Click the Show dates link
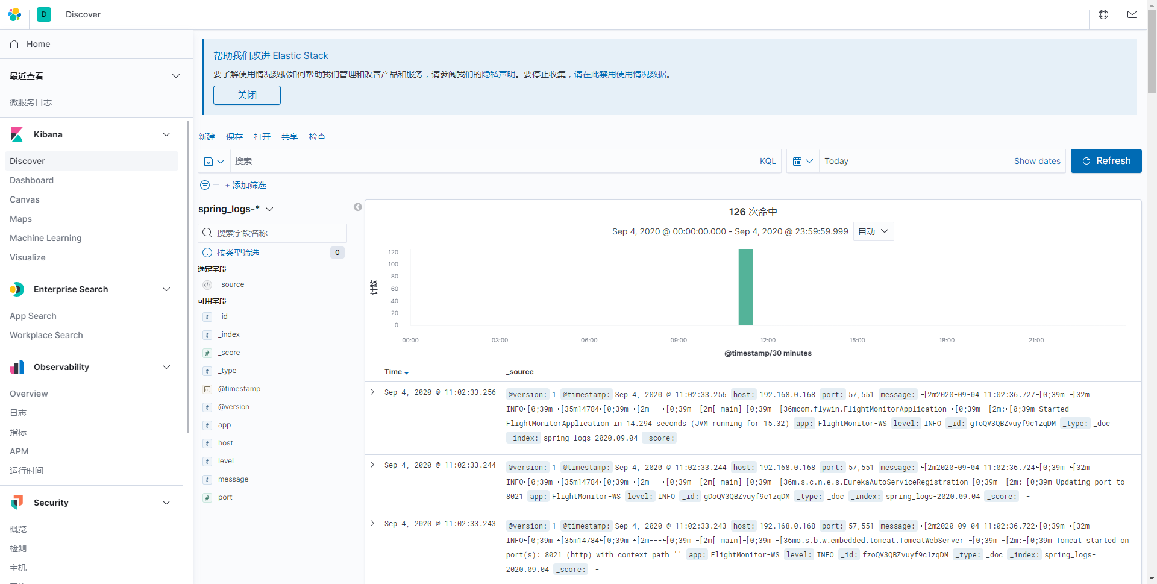 [x=1037, y=161]
